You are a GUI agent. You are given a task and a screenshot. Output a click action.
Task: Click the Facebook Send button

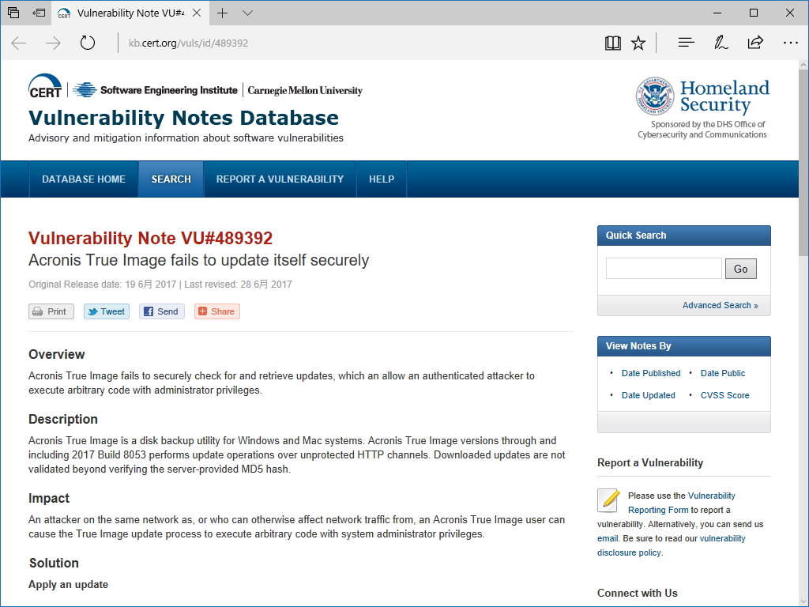(x=161, y=311)
